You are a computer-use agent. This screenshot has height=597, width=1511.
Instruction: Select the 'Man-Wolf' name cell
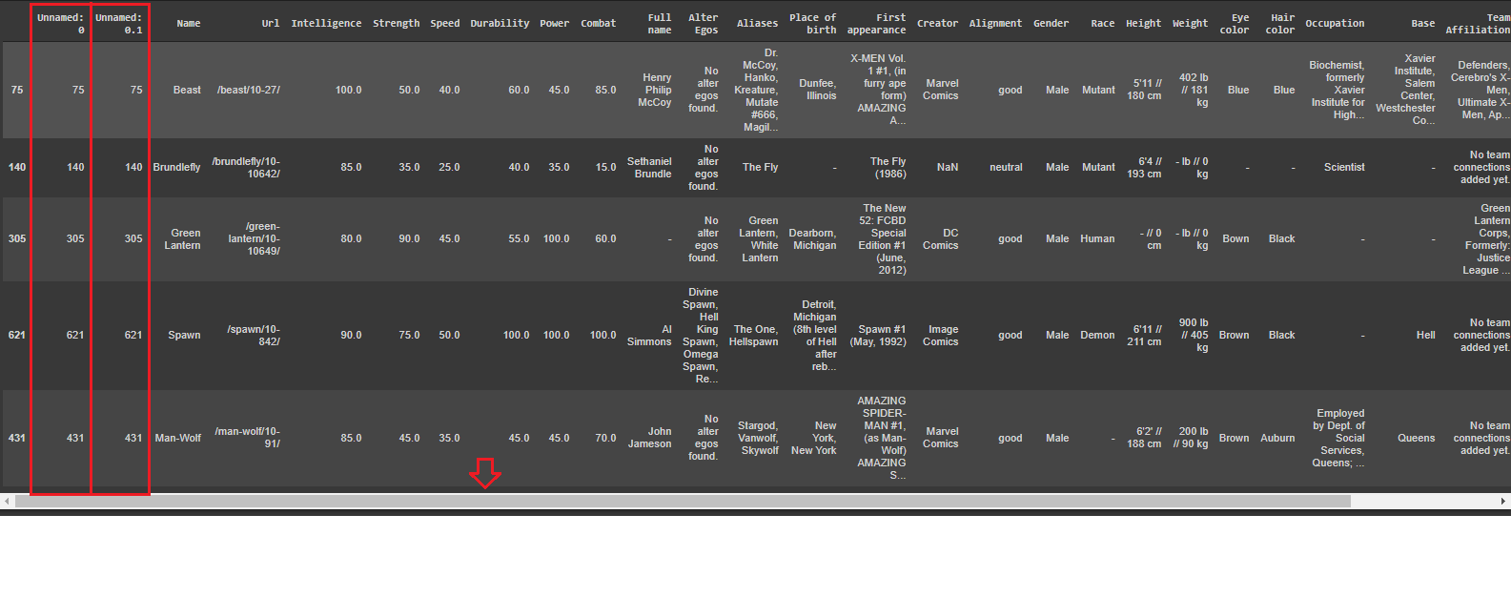coord(178,438)
